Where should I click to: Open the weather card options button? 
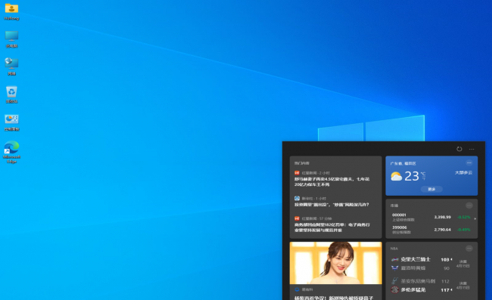(469, 162)
